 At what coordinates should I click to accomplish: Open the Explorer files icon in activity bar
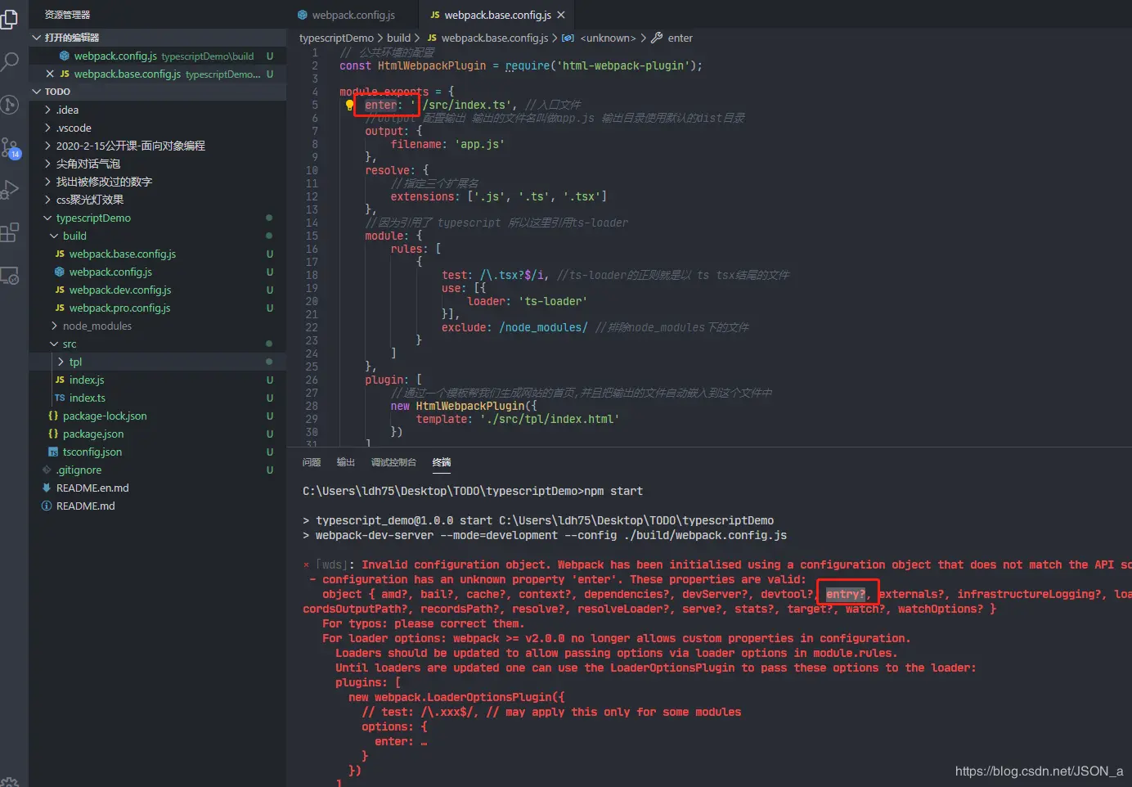coord(9,18)
